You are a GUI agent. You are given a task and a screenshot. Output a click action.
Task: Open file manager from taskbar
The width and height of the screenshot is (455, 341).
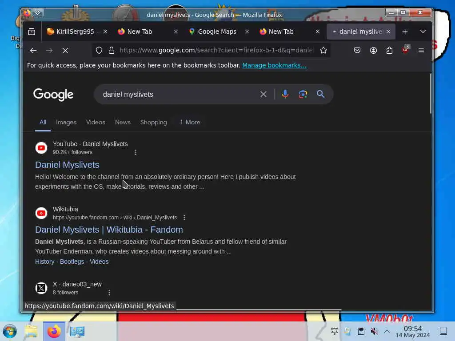coord(31,331)
